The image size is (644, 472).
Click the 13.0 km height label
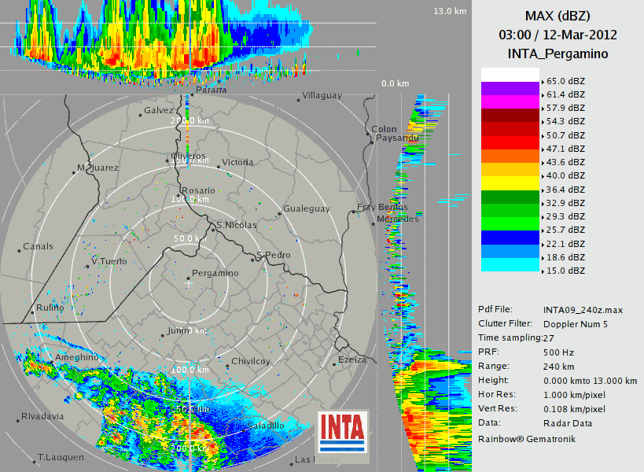(450, 11)
